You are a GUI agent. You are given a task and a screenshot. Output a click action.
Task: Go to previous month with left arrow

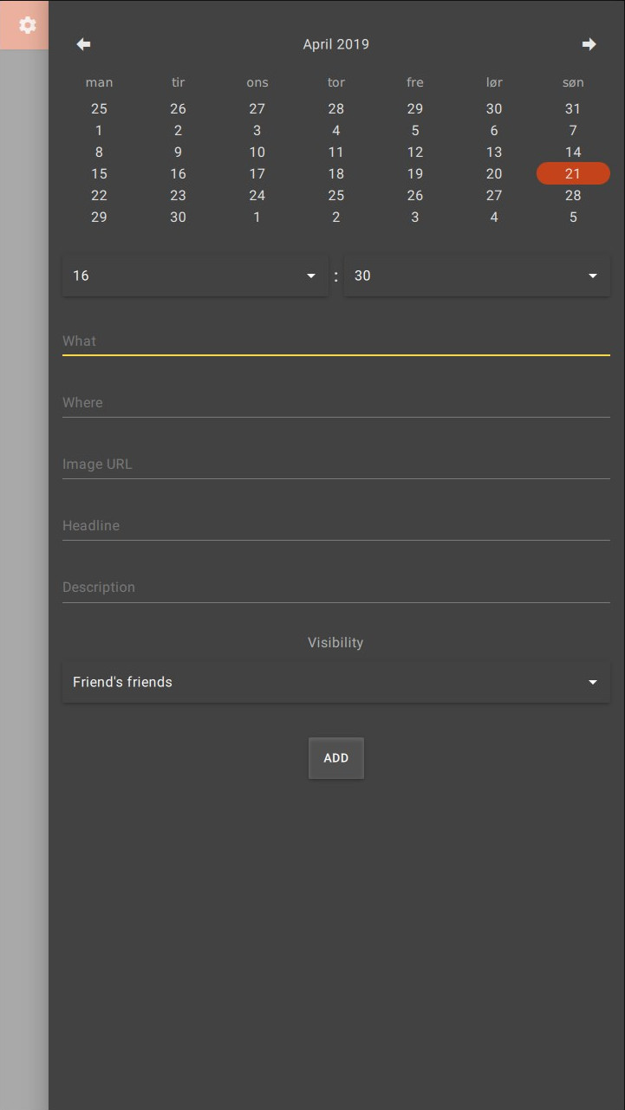tap(83, 44)
